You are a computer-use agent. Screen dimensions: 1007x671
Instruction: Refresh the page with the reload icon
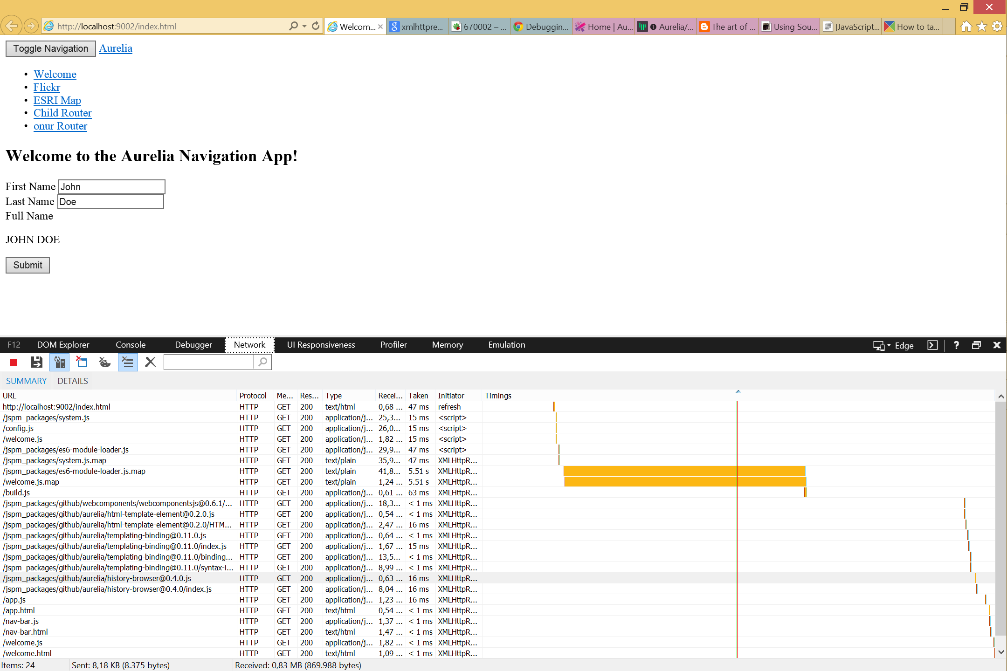(316, 26)
